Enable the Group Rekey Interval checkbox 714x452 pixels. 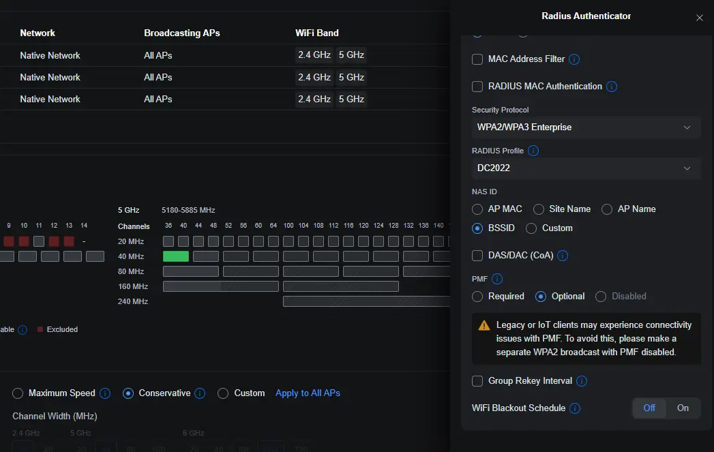click(x=477, y=381)
